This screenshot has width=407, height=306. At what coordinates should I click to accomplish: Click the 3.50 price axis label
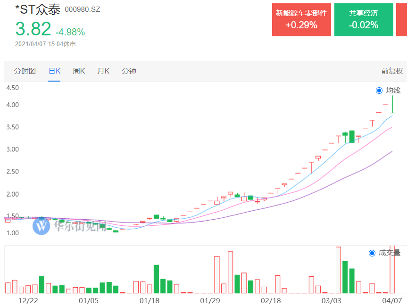point(12,127)
